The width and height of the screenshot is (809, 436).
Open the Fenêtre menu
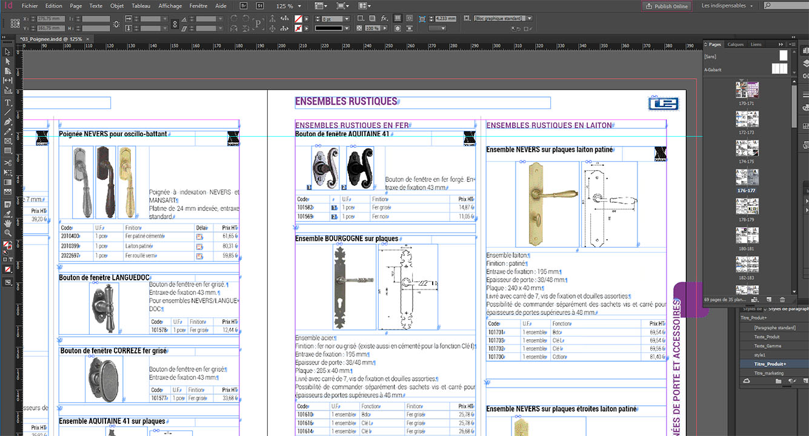(x=198, y=5)
